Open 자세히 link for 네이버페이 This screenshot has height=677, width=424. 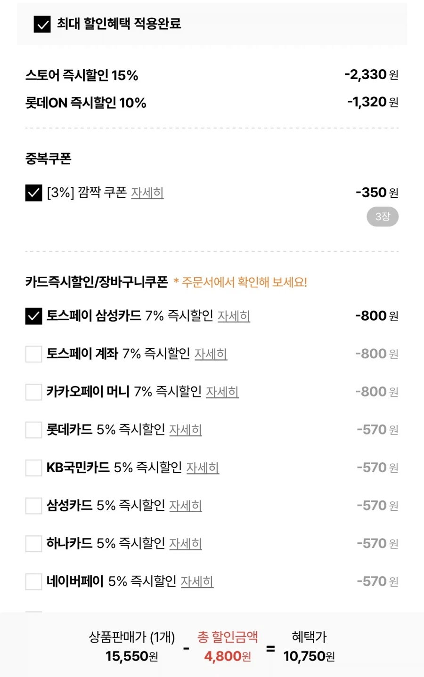coord(197,582)
